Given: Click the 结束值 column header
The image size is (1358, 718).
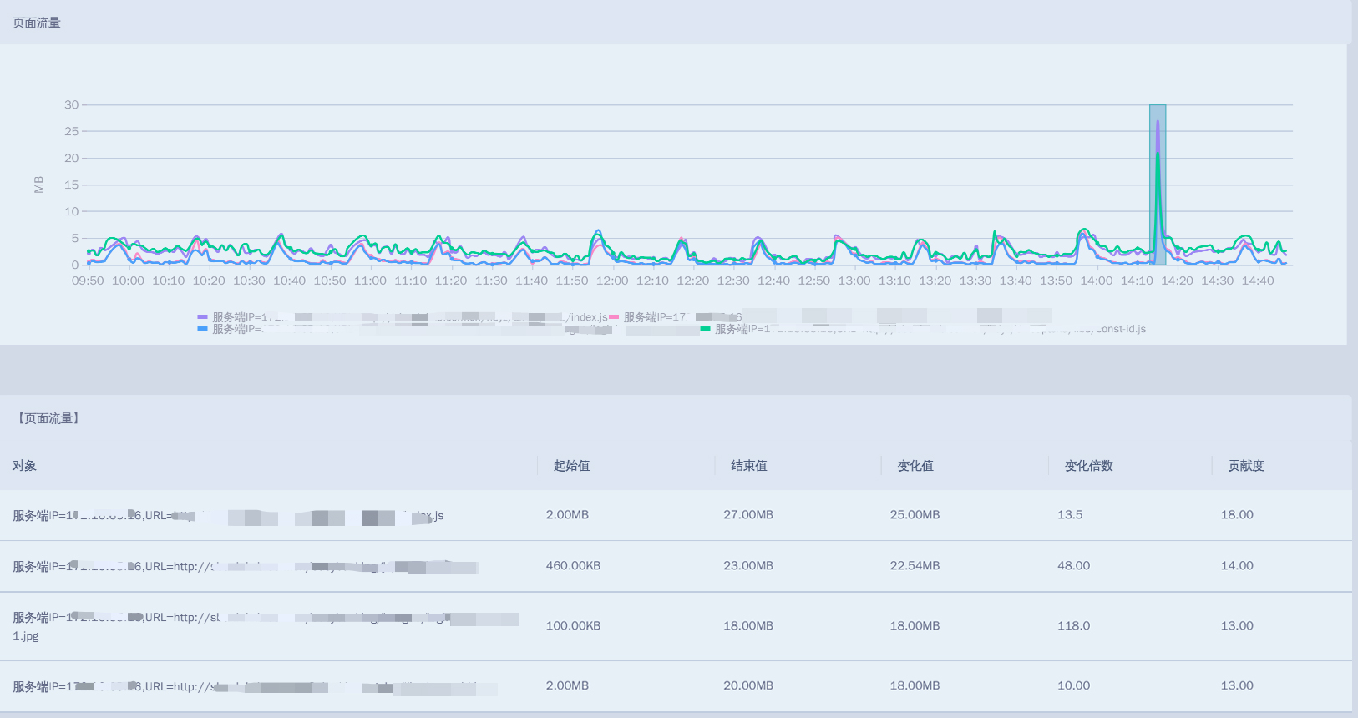Looking at the screenshot, I should tap(748, 466).
